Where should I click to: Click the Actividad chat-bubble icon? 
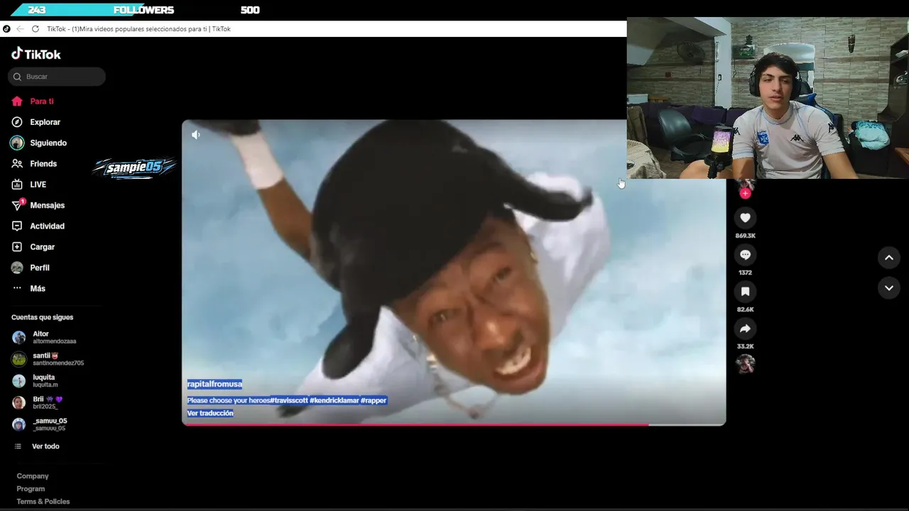17,226
